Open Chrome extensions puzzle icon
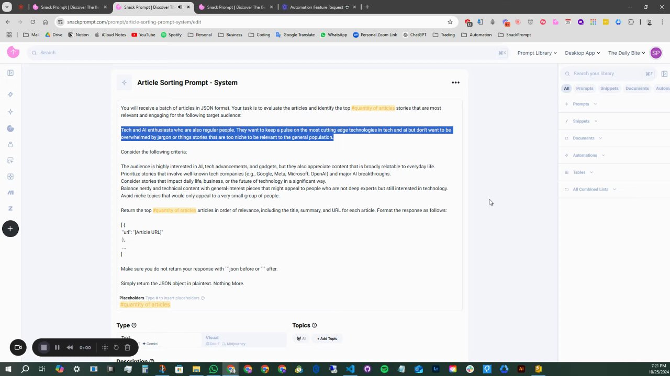Screen dimensions: 670x376 (631, 22)
